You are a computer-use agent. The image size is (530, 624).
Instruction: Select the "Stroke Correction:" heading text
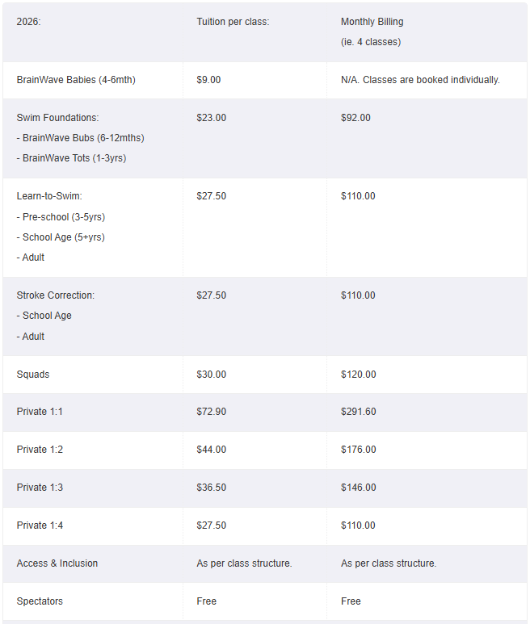point(56,295)
